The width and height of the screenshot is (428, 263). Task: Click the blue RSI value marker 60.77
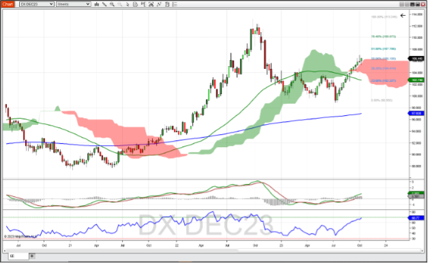coord(416,218)
